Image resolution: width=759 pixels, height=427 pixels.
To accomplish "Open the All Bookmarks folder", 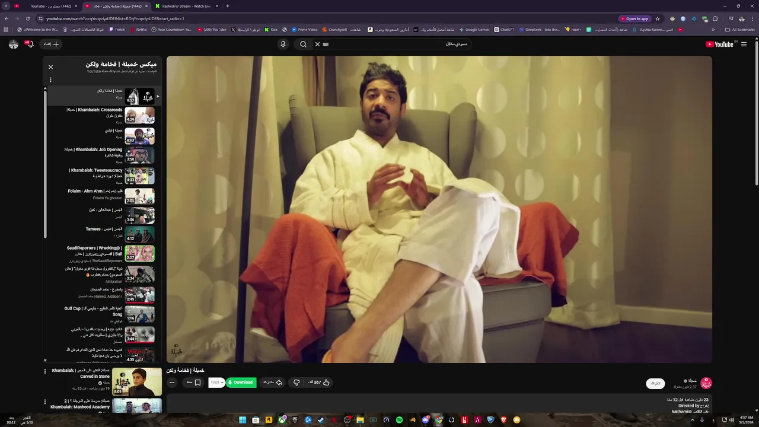I will point(739,29).
